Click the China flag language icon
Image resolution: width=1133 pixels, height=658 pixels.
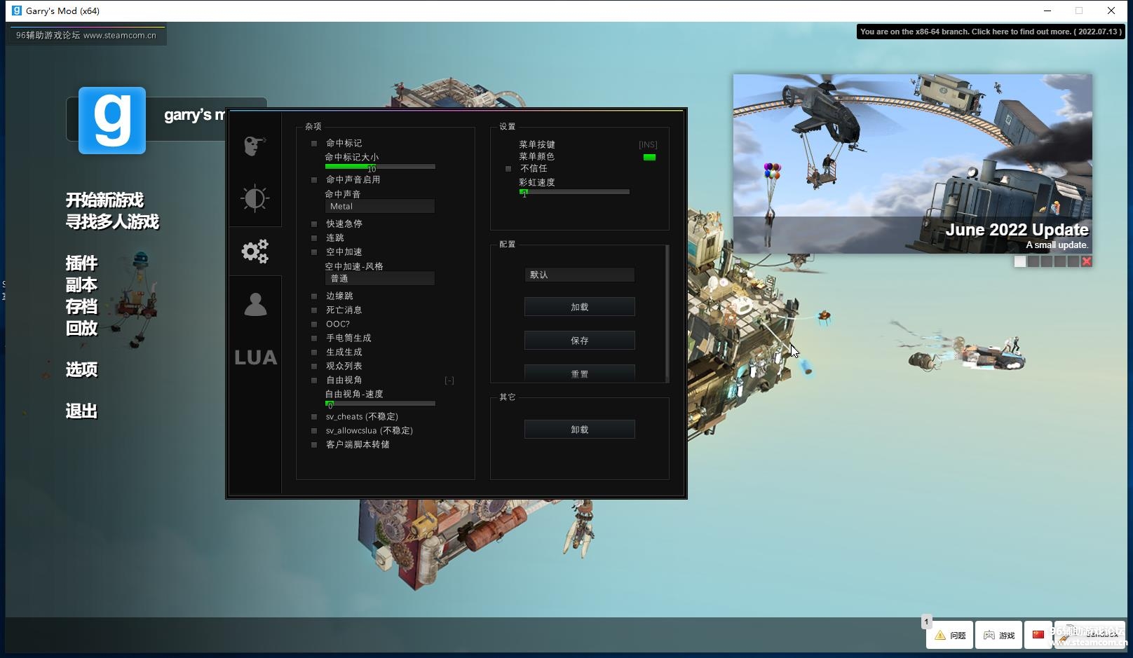[x=1038, y=635]
